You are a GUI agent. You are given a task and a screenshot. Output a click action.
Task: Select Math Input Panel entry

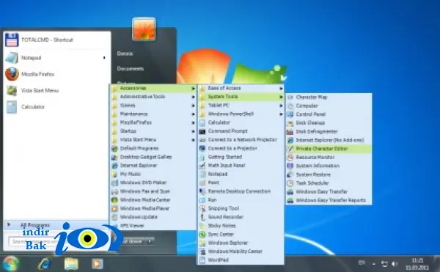[241, 166]
